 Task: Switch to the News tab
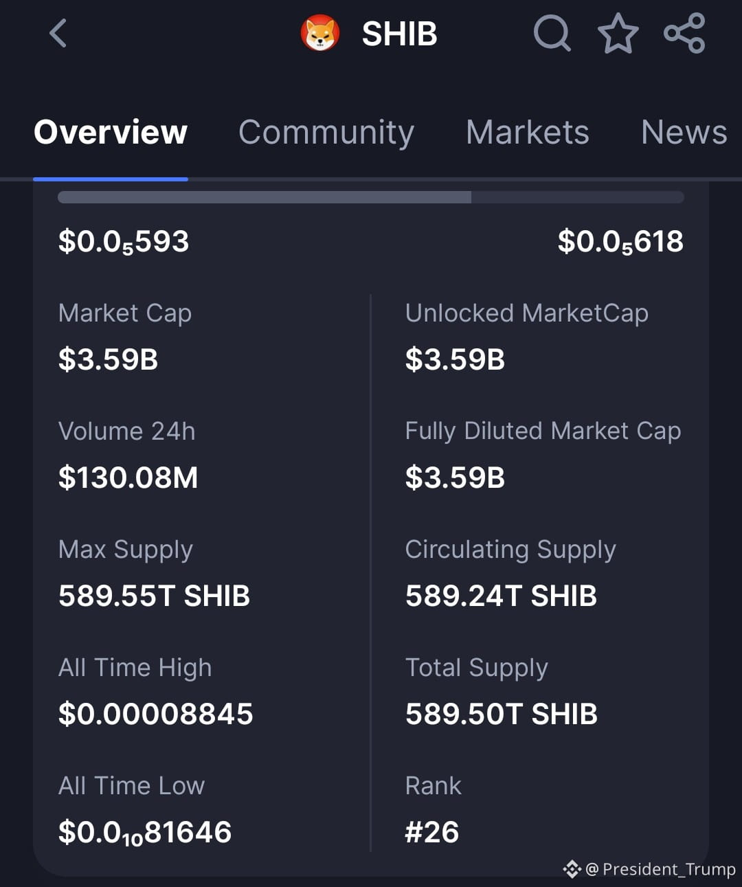[684, 132]
